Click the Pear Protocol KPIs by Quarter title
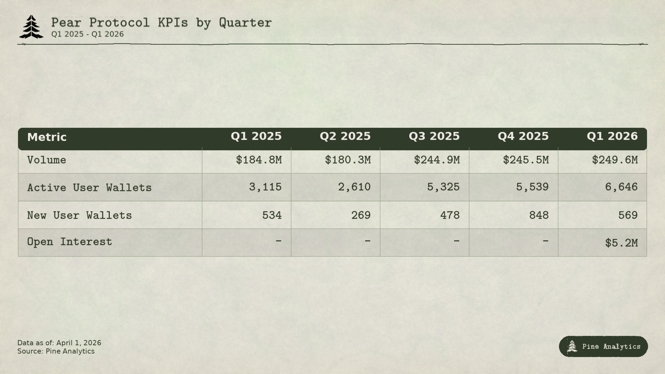The width and height of the screenshot is (665, 374). [161, 23]
